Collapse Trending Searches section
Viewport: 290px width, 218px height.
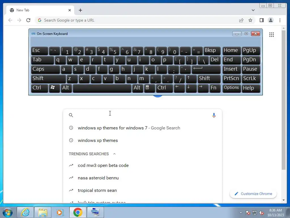click(x=114, y=154)
